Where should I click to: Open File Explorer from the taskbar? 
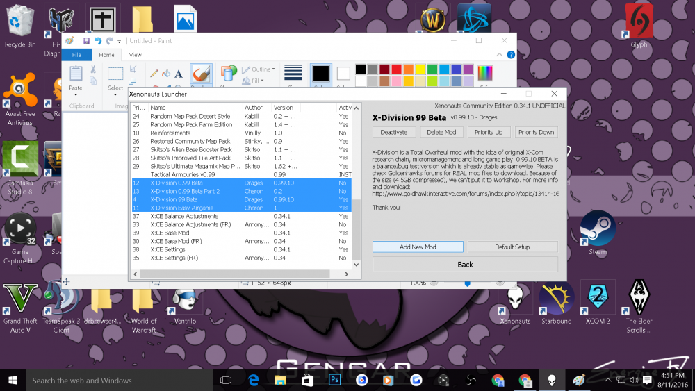pos(280,380)
